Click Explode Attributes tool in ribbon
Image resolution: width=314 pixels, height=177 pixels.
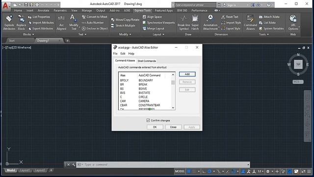pyautogui.click(x=9, y=23)
